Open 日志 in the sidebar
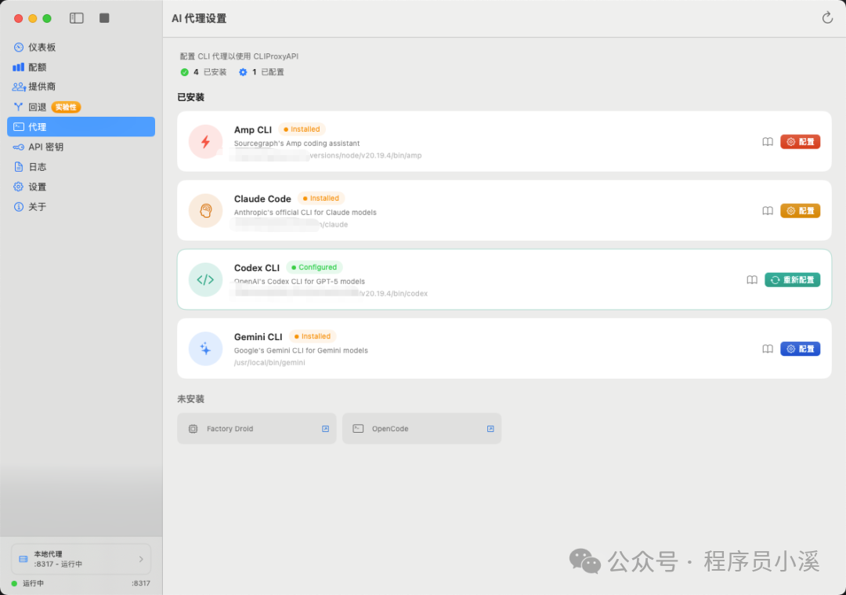Viewport: 846px width, 595px height. [81, 167]
